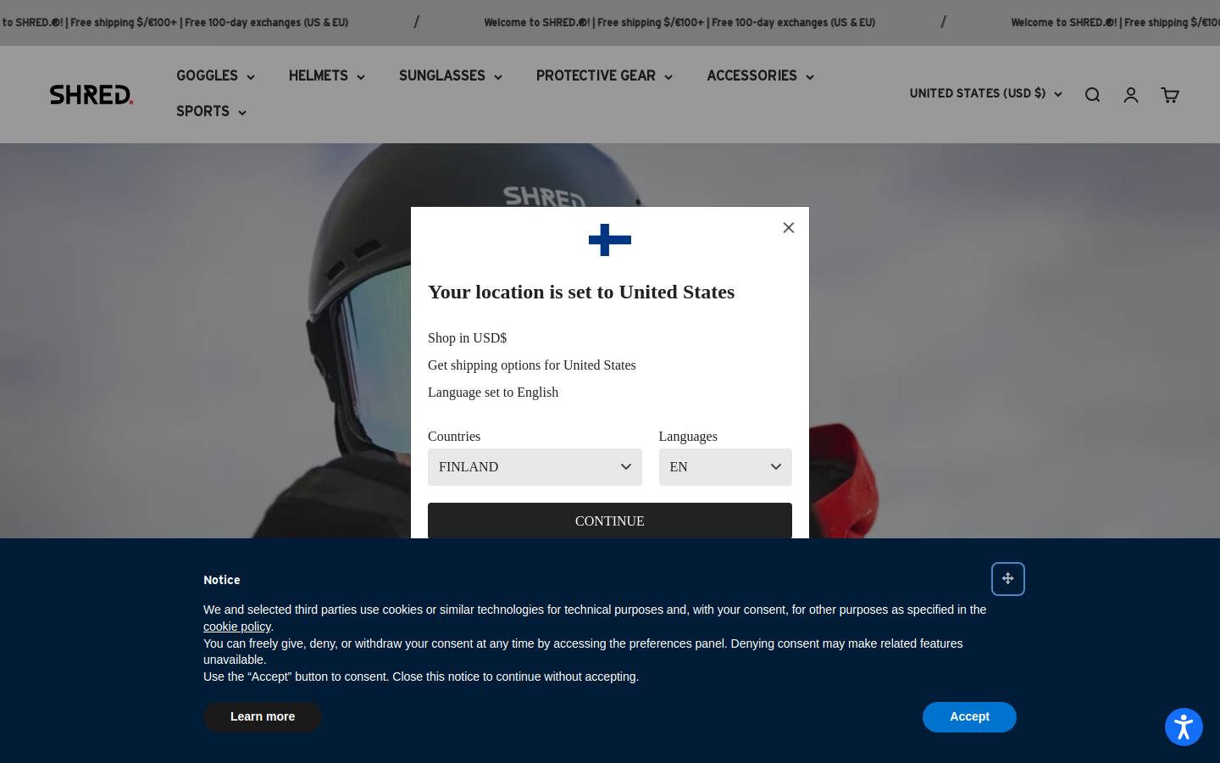Image resolution: width=1220 pixels, height=763 pixels.
Task: Open United States (USD $) currency selector
Action: (985, 94)
